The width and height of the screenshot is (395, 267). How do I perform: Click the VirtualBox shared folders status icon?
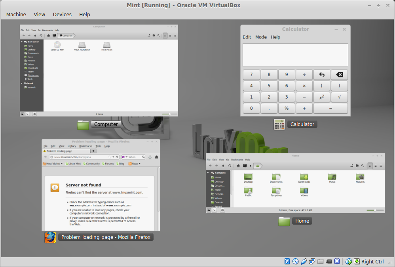click(x=320, y=261)
